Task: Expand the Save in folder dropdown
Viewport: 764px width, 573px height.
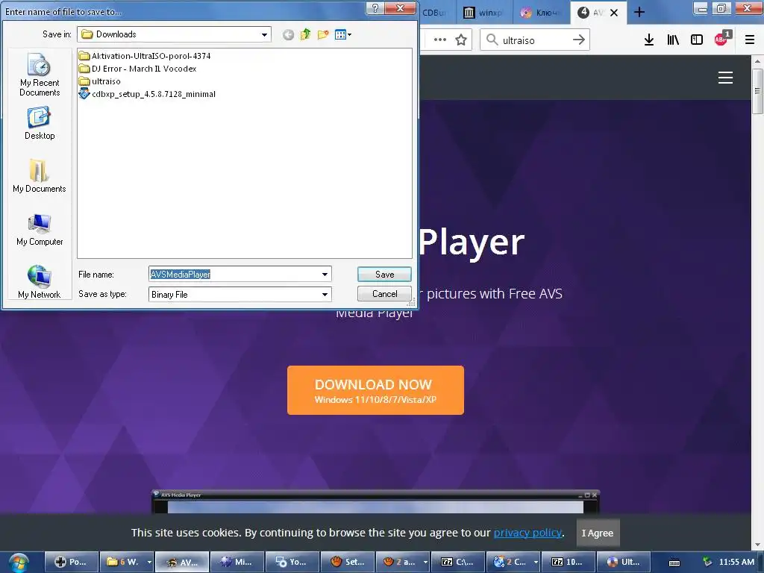Action: click(264, 34)
